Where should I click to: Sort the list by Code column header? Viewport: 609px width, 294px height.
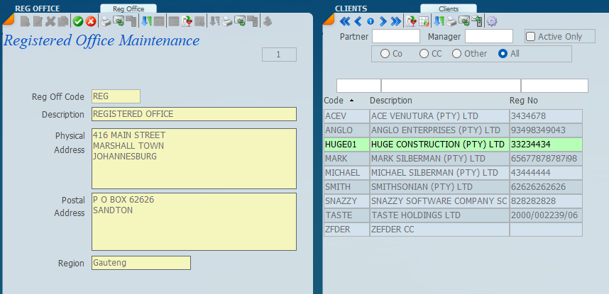coord(334,101)
